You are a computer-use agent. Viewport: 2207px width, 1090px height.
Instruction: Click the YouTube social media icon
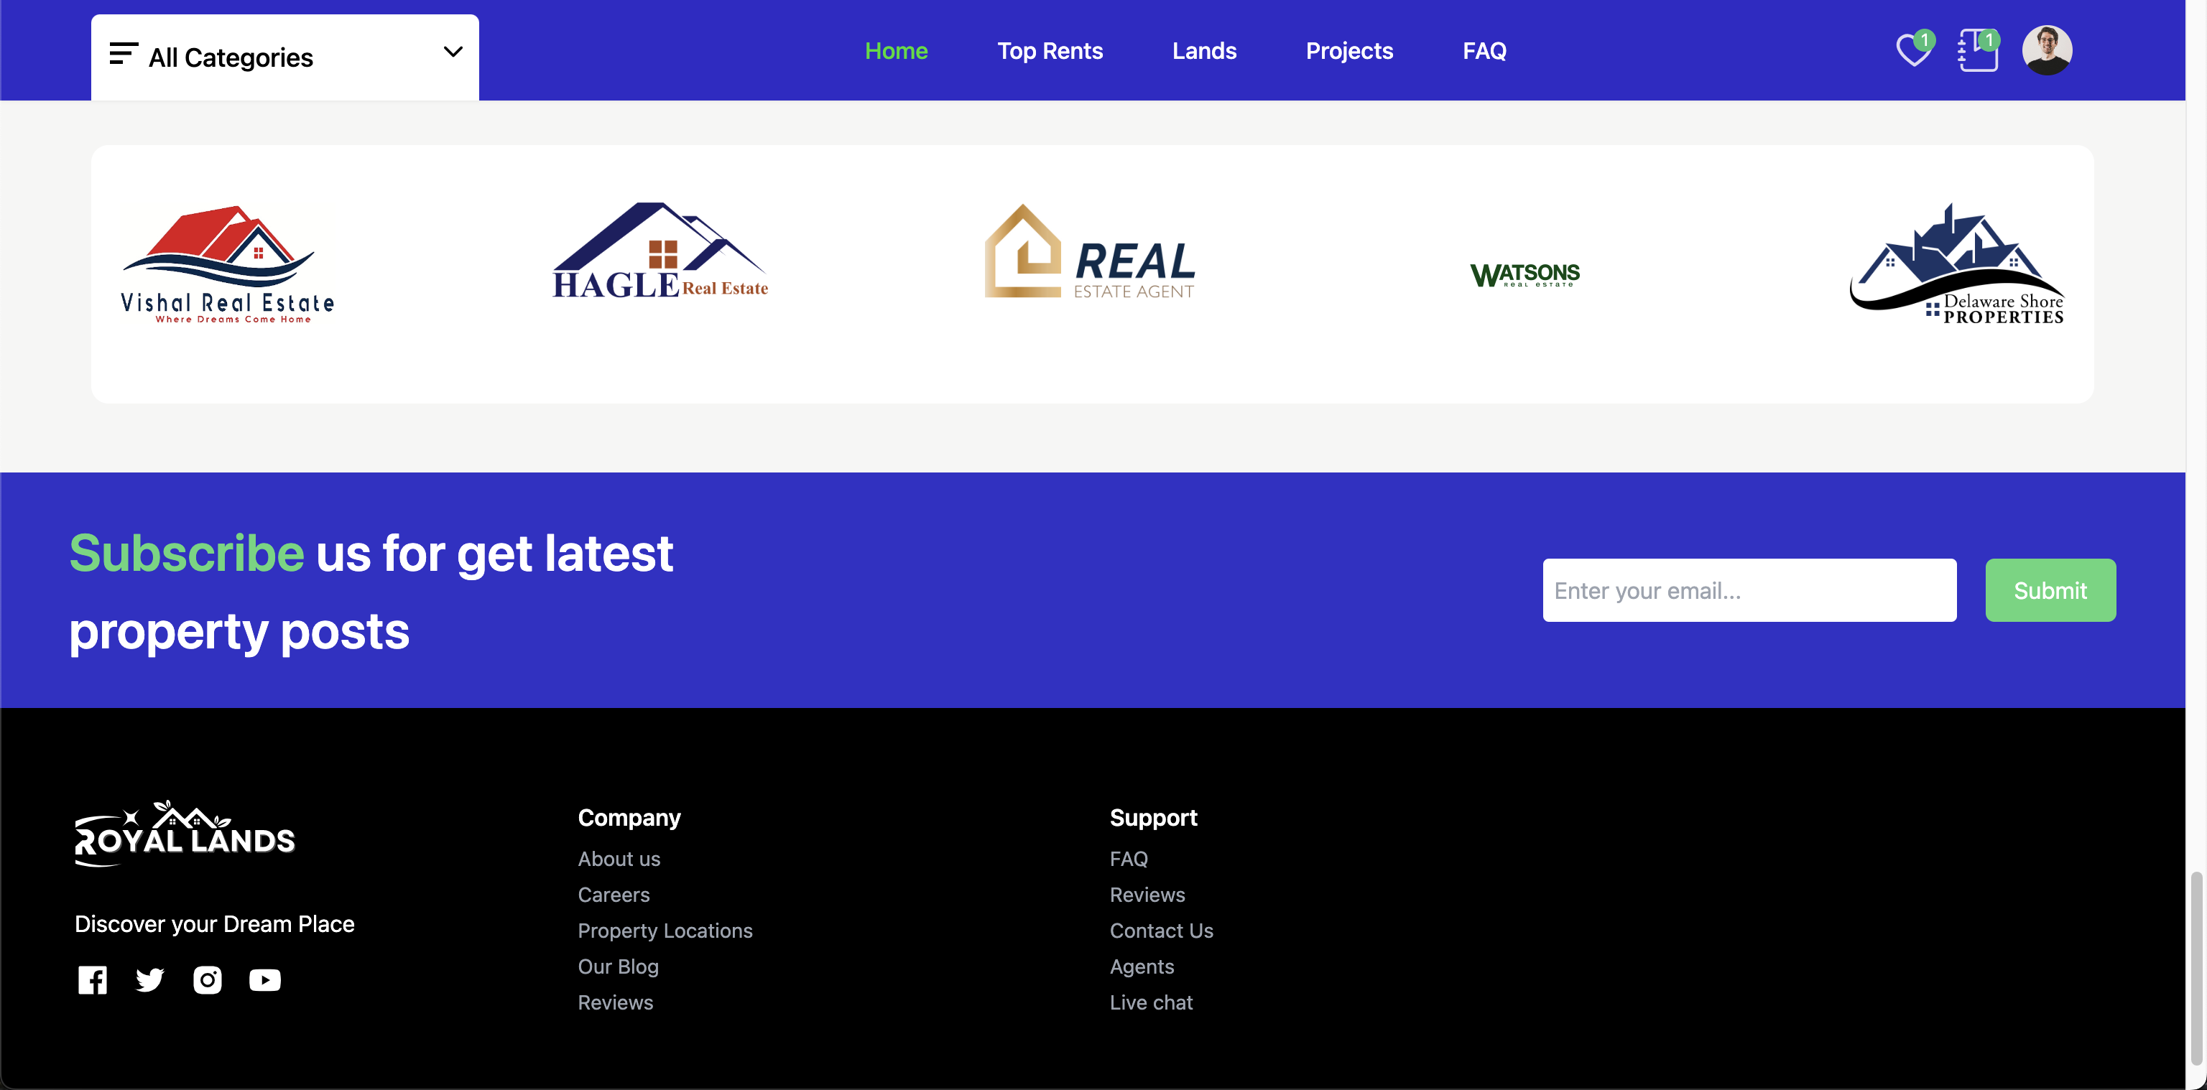click(264, 979)
